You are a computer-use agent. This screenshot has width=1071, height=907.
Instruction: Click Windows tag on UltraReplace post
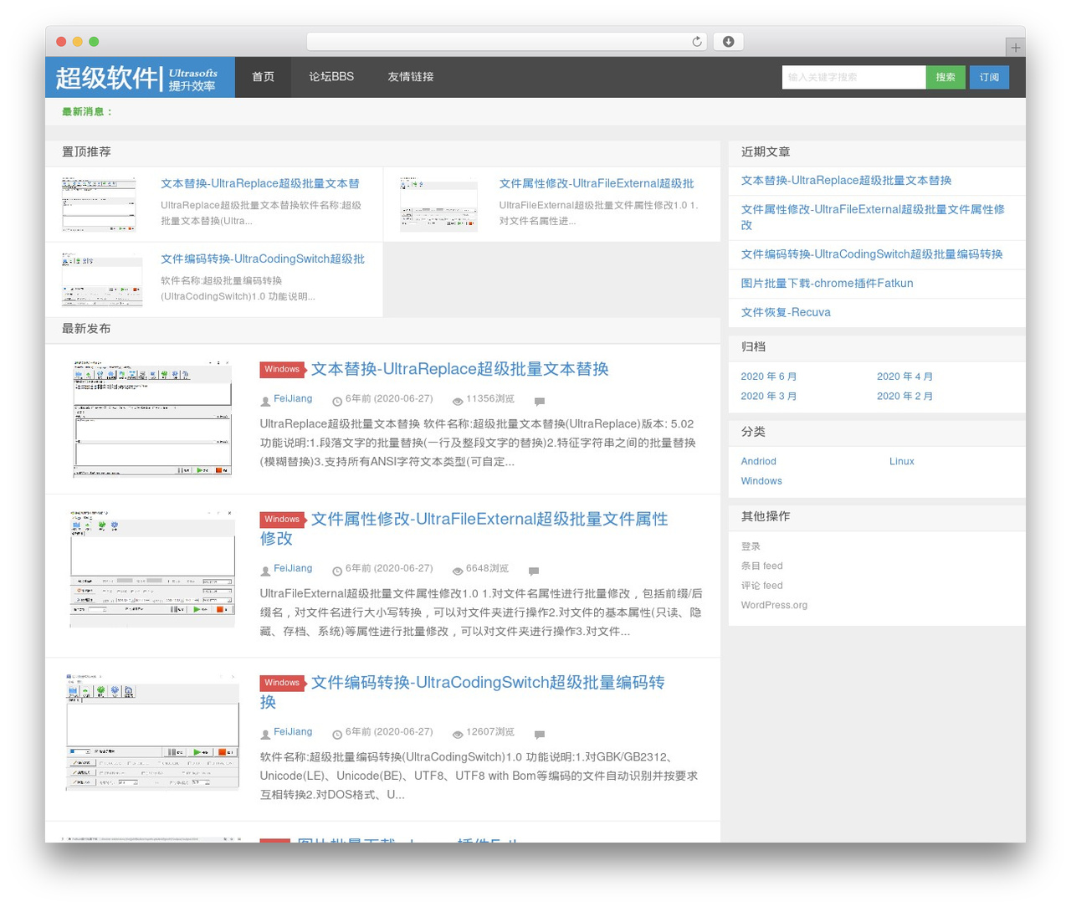tap(282, 369)
